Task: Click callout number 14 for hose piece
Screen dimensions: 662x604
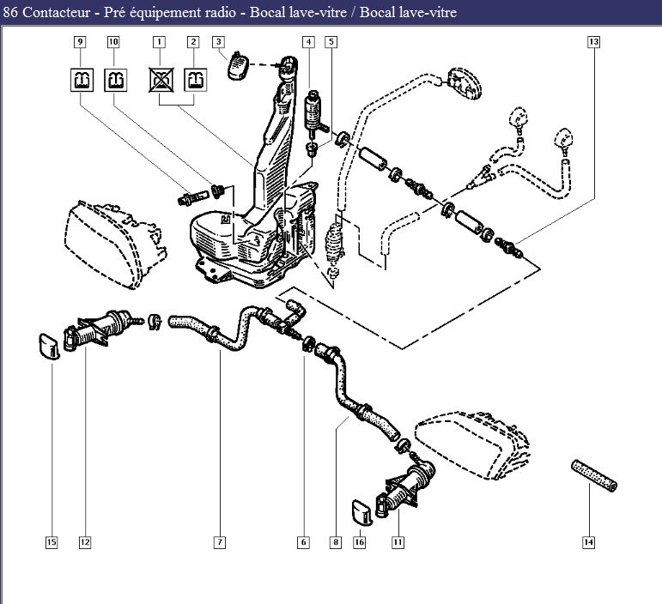Action: click(x=588, y=542)
